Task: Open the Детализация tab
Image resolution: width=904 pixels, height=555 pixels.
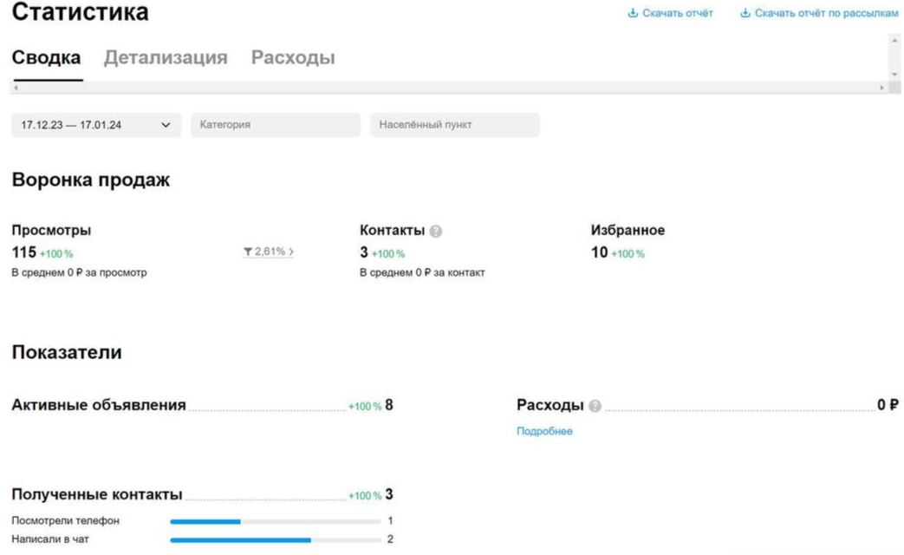Action: click(166, 58)
